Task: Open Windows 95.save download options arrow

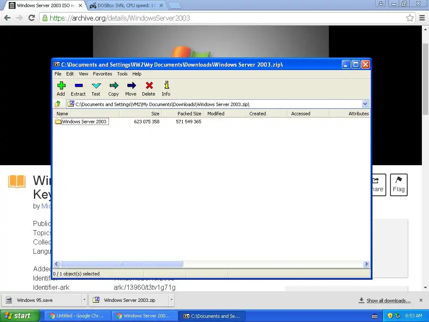Action: (84, 300)
